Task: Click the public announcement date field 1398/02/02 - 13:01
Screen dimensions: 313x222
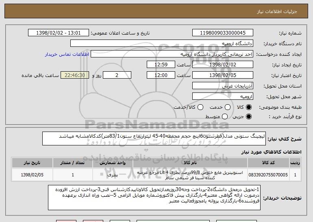Action: tap(59, 33)
